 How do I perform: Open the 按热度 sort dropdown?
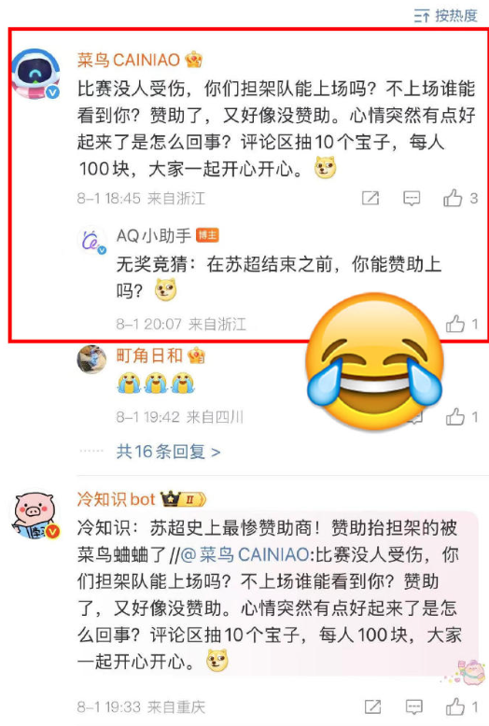[x=445, y=16]
